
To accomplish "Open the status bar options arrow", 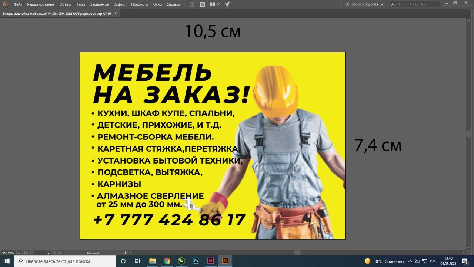I will (x=126, y=253).
